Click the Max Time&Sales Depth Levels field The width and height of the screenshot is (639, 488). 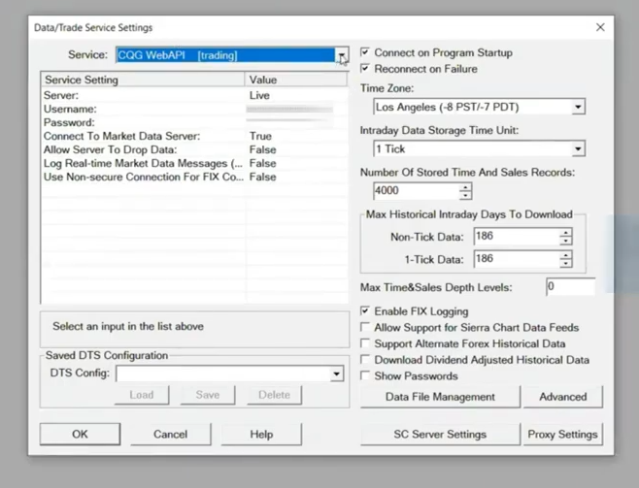569,287
